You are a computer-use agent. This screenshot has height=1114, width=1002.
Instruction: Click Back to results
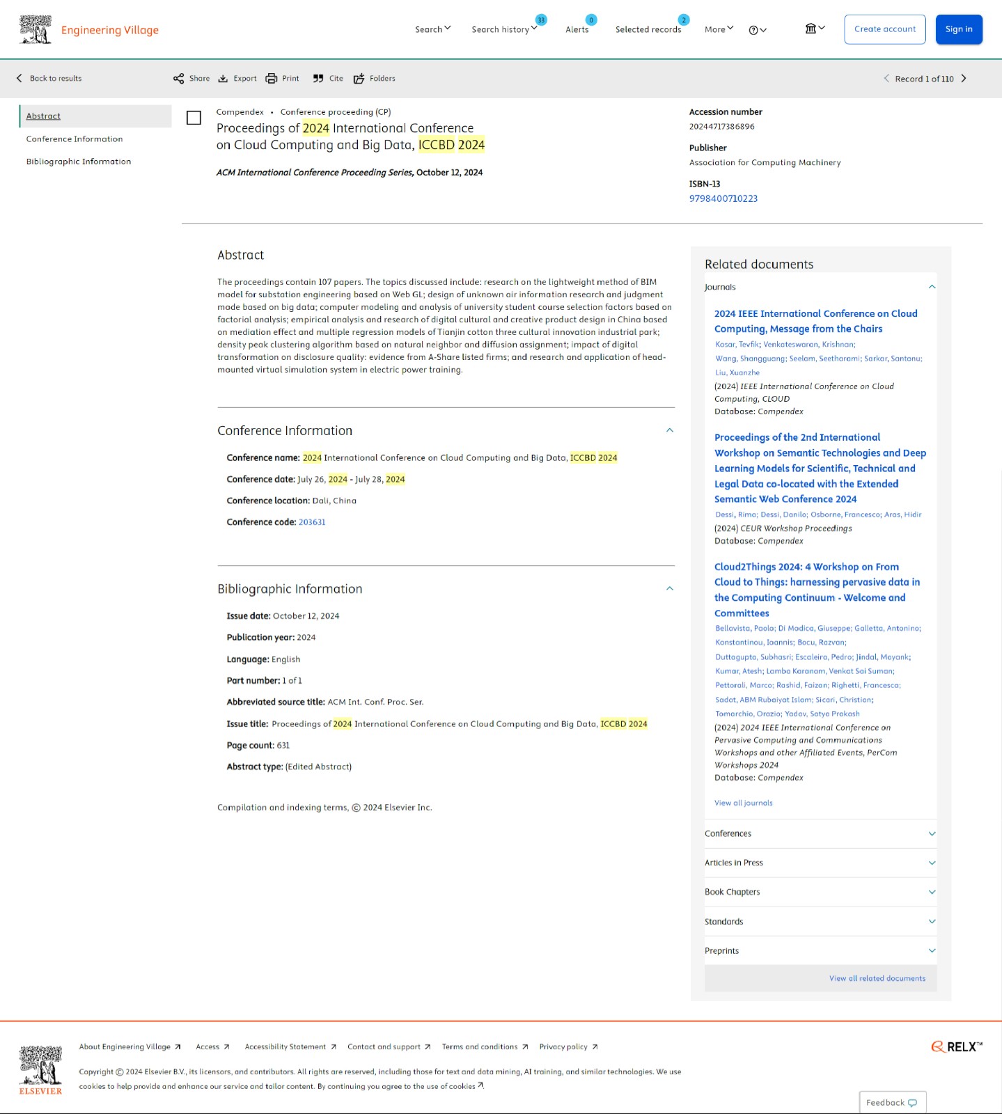pyautogui.click(x=49, y=79)
